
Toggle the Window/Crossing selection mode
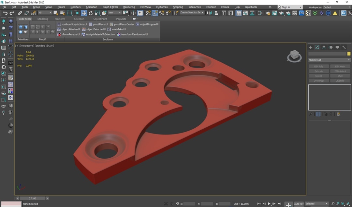(x=76, y=13)
